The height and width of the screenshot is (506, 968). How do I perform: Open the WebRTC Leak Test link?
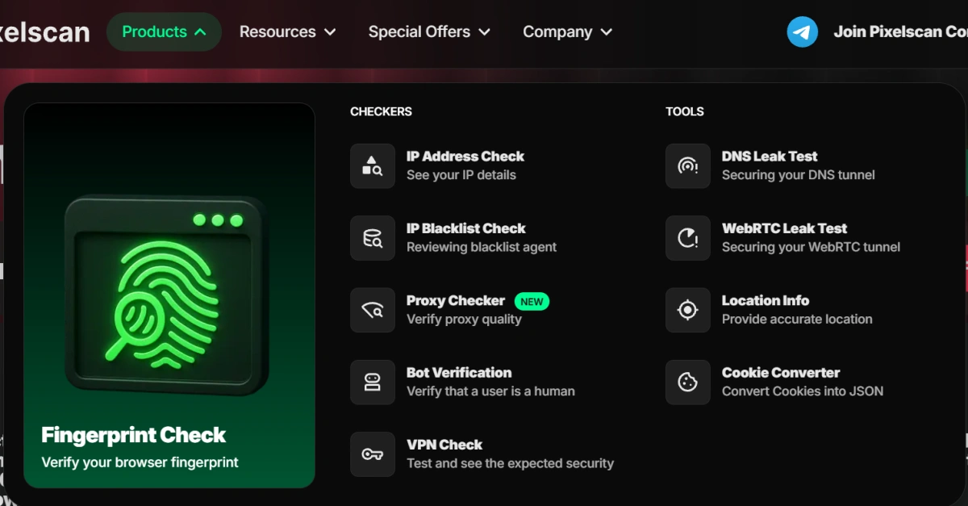(784, 228)
